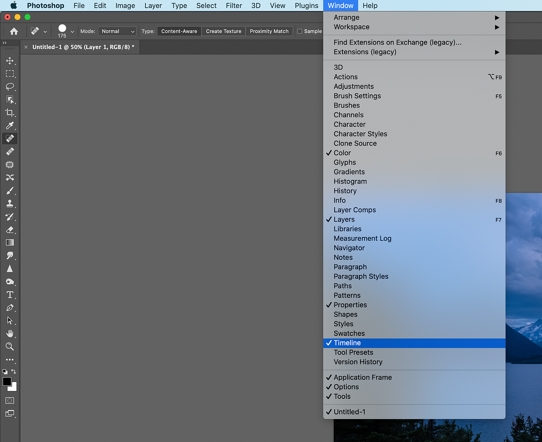Image resolution: width=542 pixels, height=442 pixels.
Task: Select Content-Aware type button
Action: (x=179, y=31)
